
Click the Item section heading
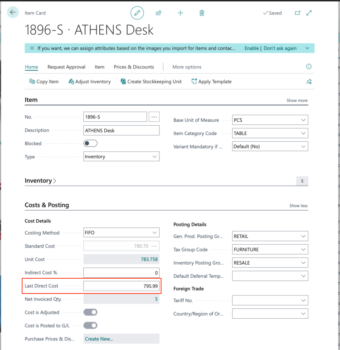[x=31, y=100]
